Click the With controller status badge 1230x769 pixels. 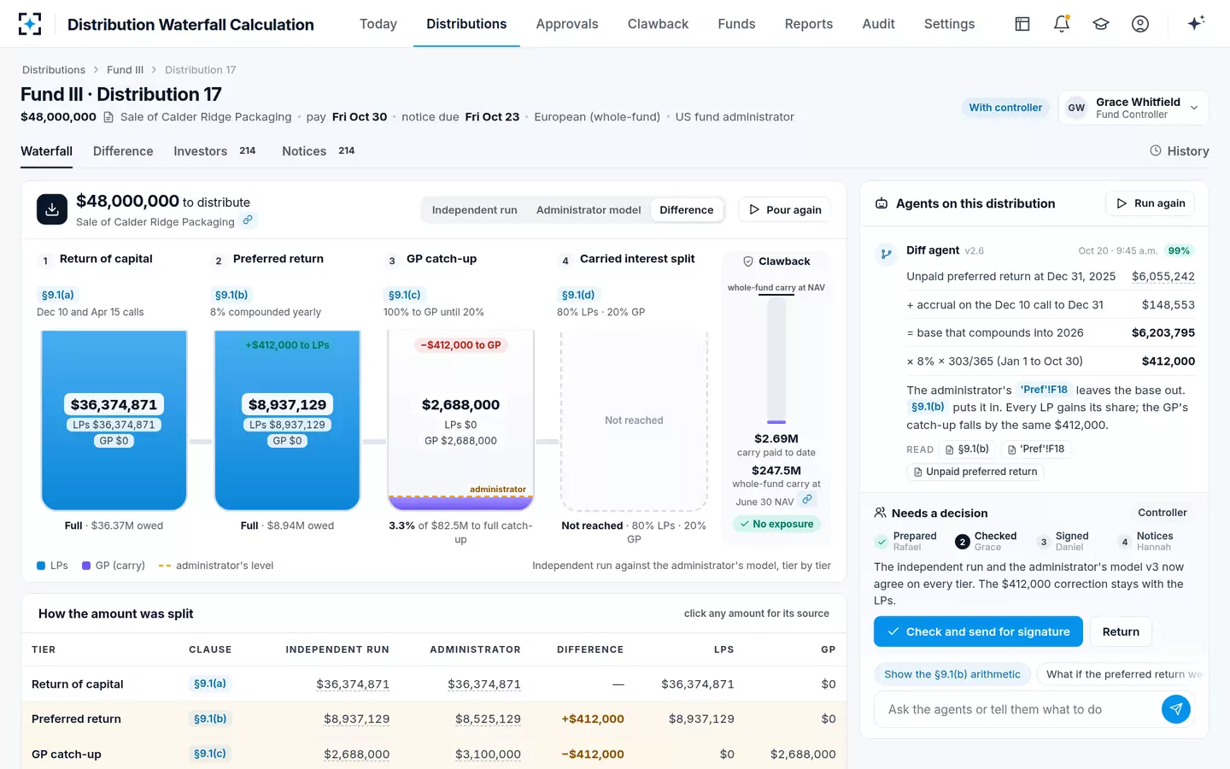click(1005, 108)
